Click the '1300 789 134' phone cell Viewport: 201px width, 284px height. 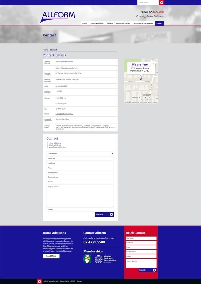[x=86, y=98]
